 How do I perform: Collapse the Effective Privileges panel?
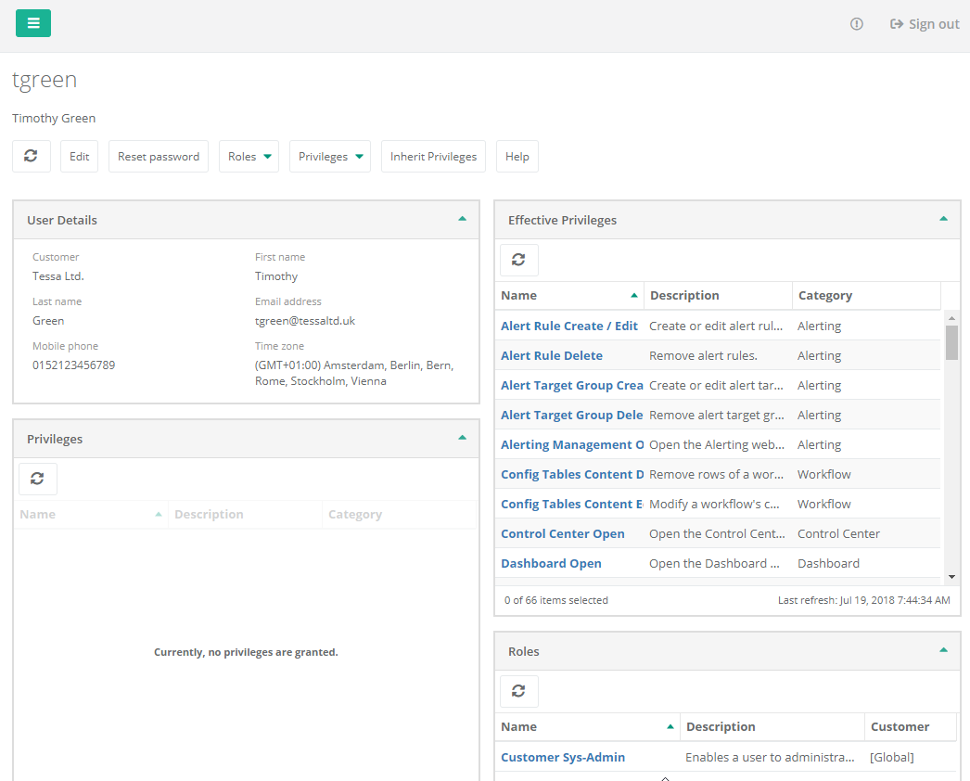(943, 219)
